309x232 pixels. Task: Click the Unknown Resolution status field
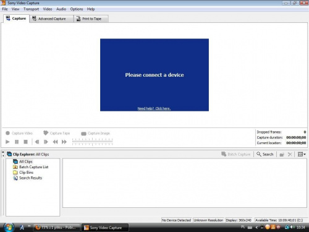[x=208, y=220]
